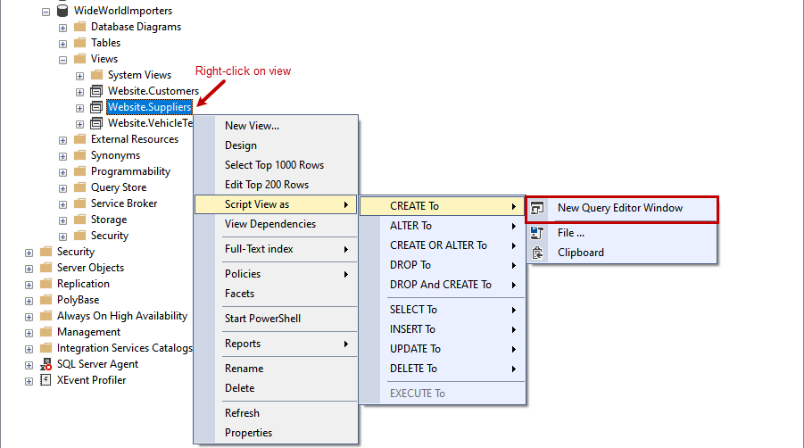Click the Views folder icon

pos(80,58)
